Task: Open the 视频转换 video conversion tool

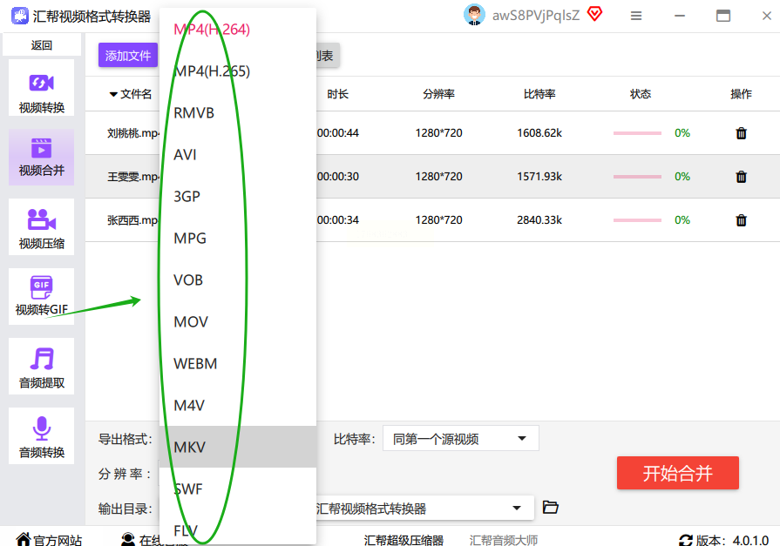Action: tap(41, 88)
